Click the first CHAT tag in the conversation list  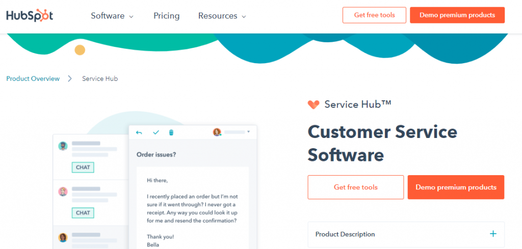[x=83, y=168]
